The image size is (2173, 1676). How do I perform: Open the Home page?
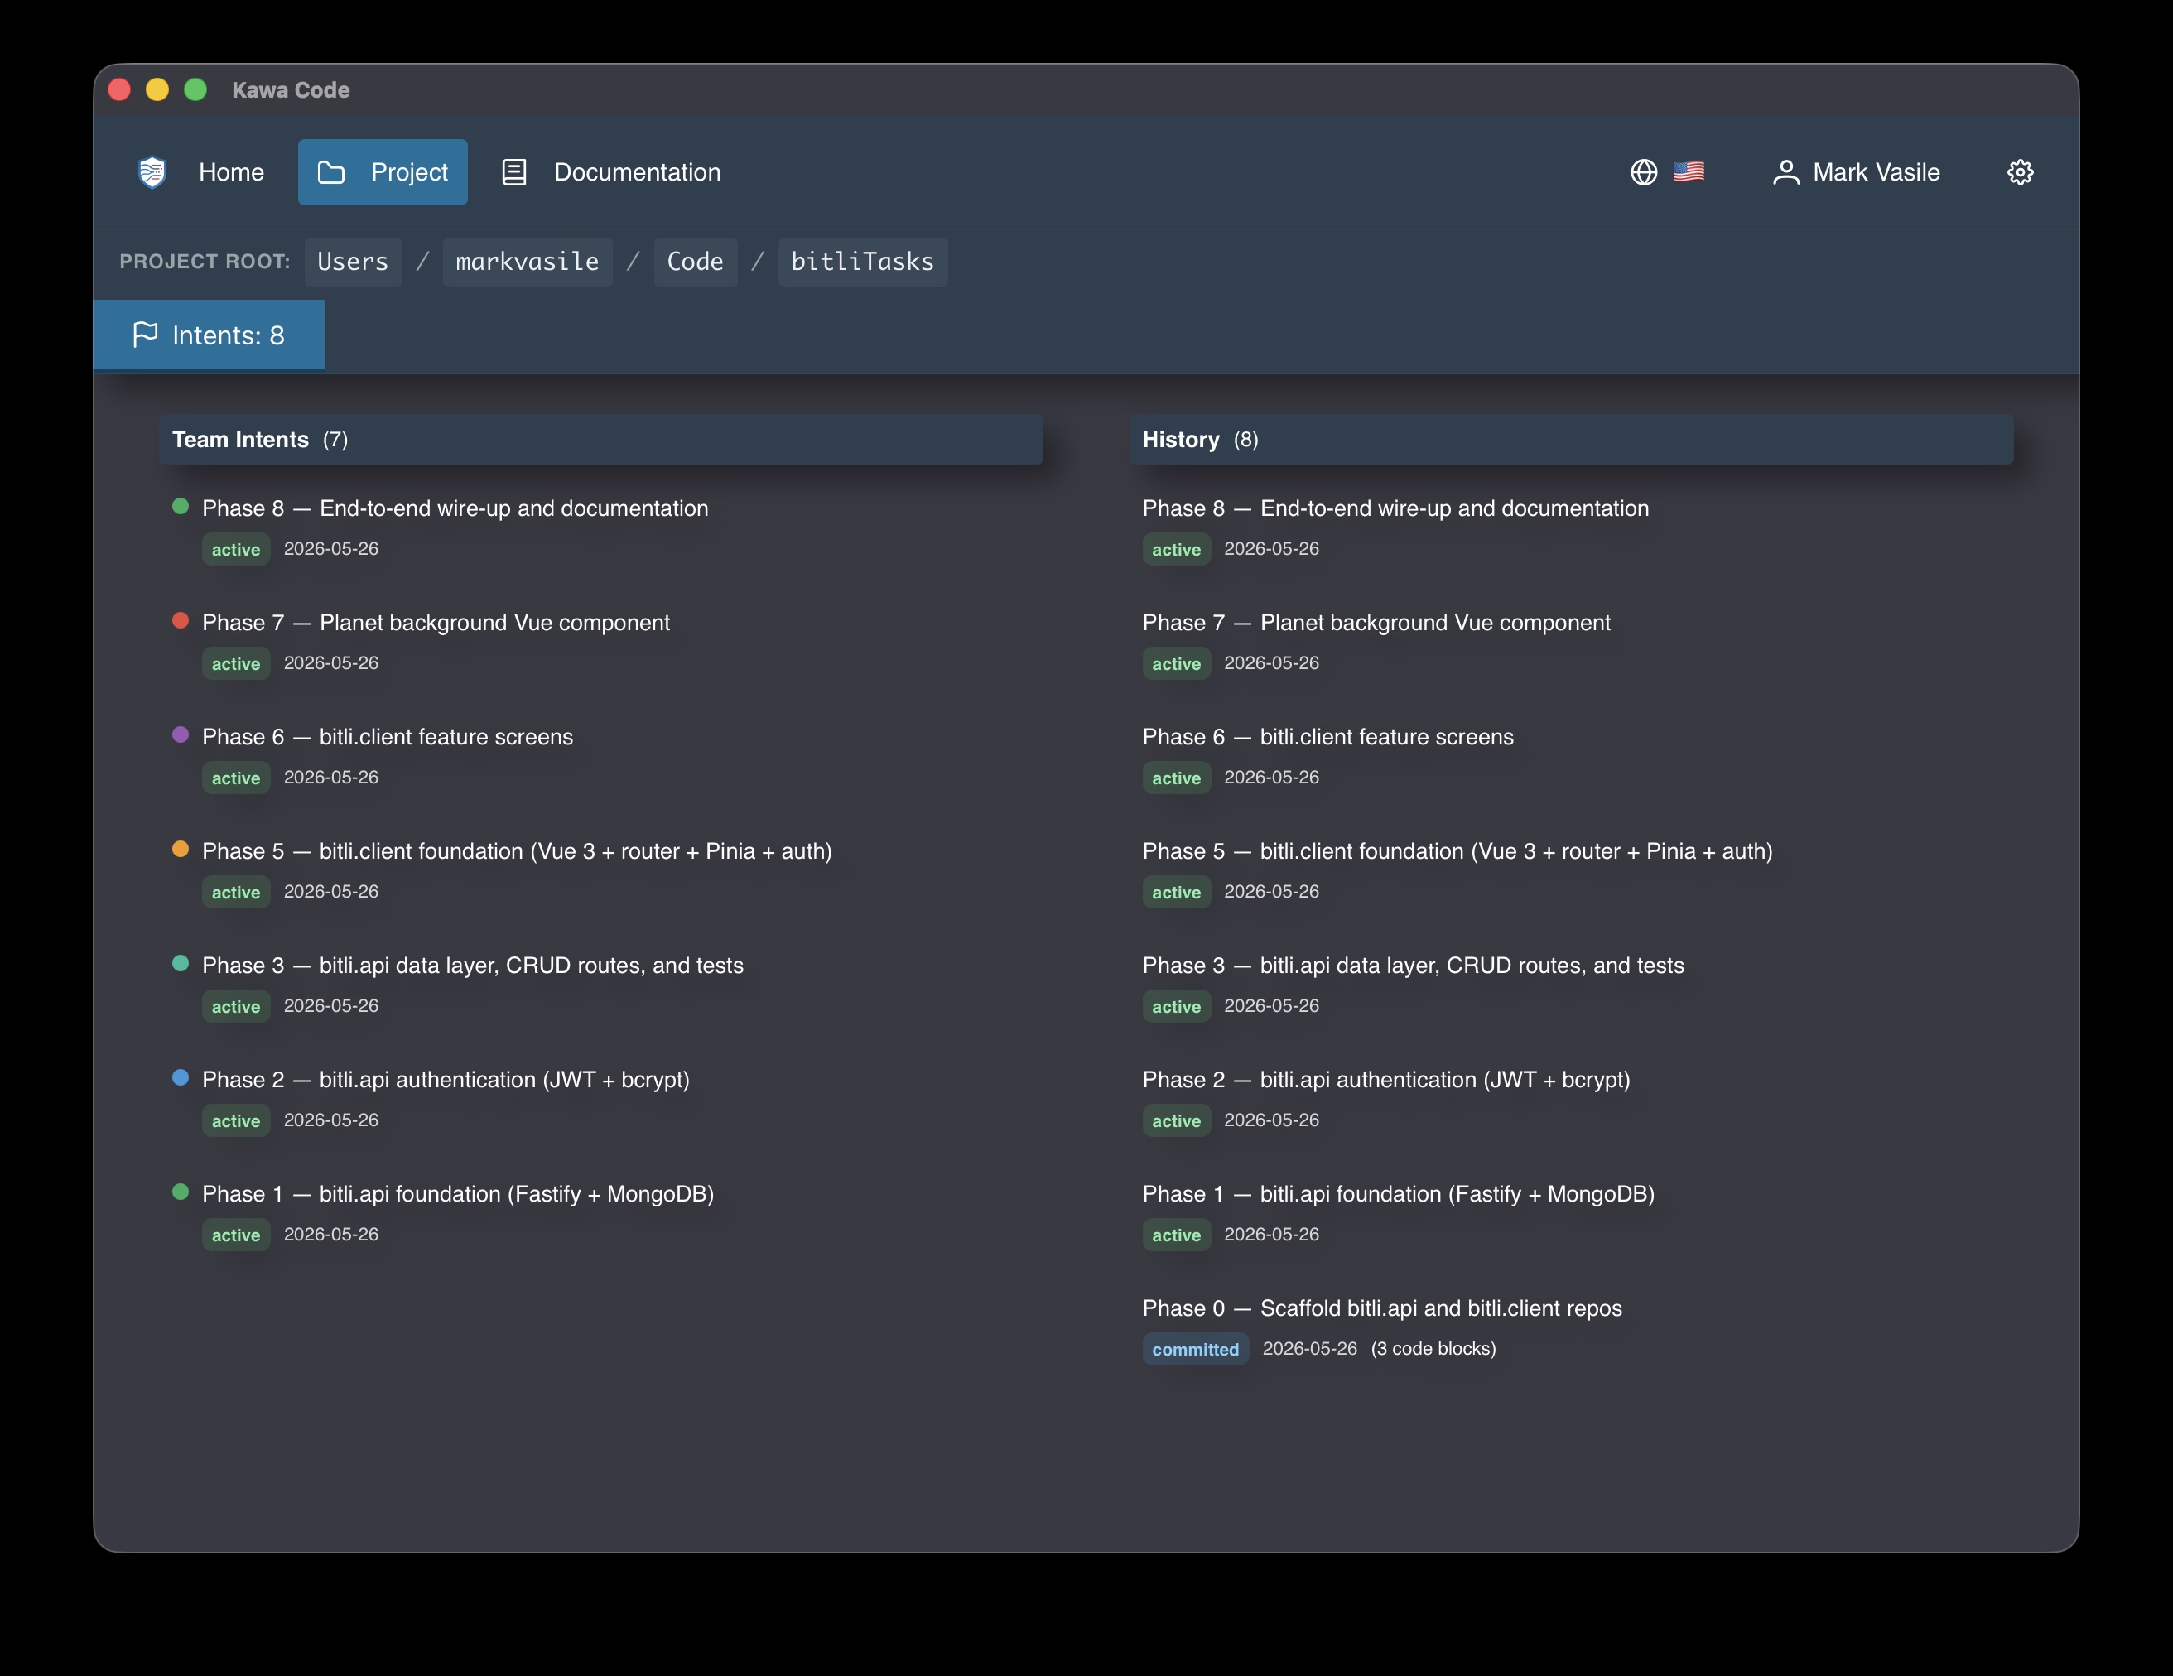click(x=231, y=172)
